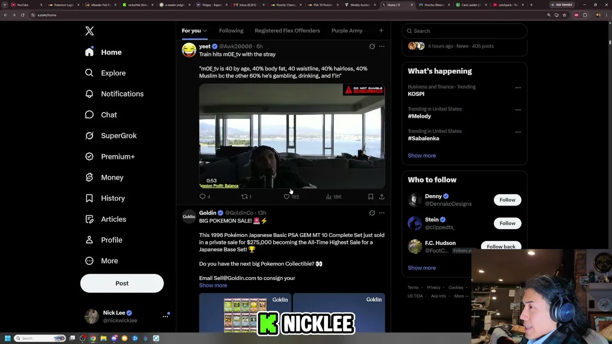Open the #Sabalenka trending topic
The height and width of the screenshot is (344, 612).
coord(424,139)
